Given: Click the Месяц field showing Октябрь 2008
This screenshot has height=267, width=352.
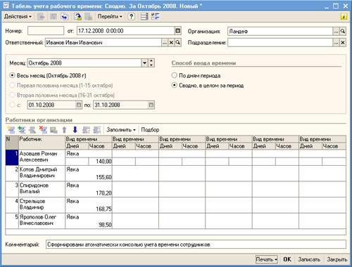Looking at the screenshot, I should [84, 63].
